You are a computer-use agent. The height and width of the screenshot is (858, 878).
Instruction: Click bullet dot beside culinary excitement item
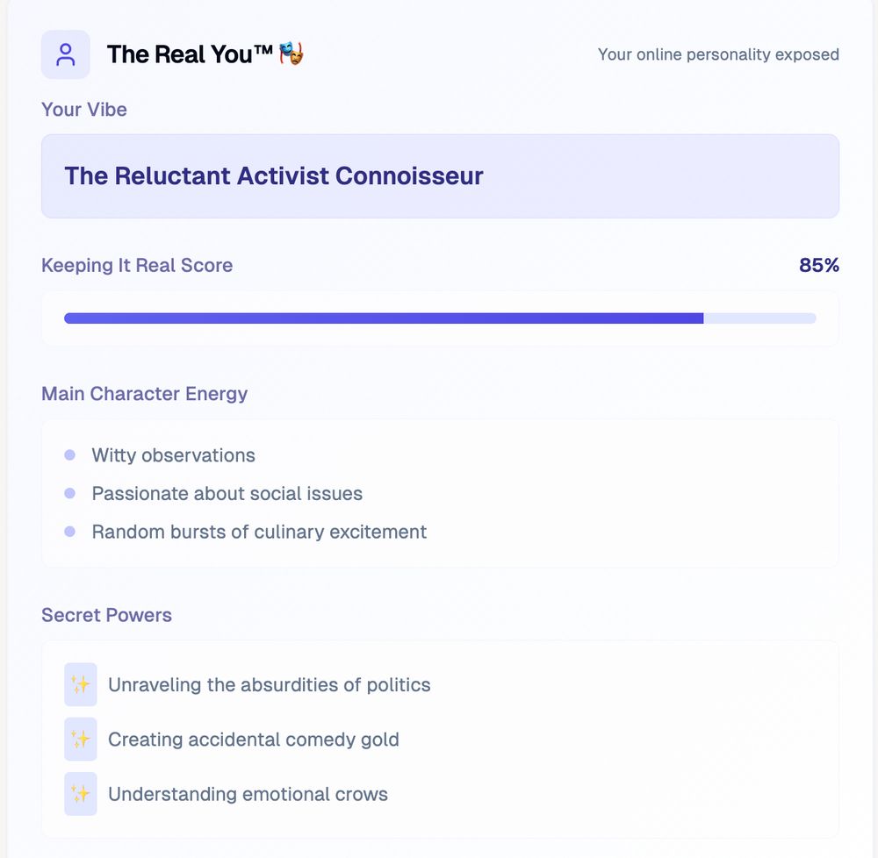click(70, 532)
